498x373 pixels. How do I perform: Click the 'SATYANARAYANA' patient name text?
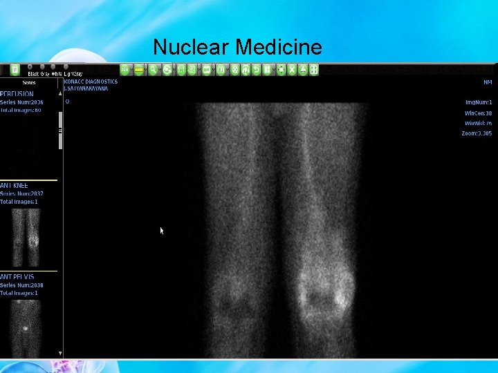pos(86,88)
